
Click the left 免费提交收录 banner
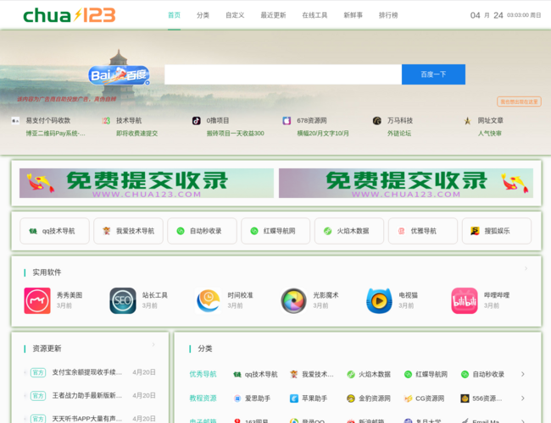point(147,183)
